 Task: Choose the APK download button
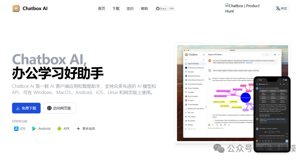tap(64, 129)
